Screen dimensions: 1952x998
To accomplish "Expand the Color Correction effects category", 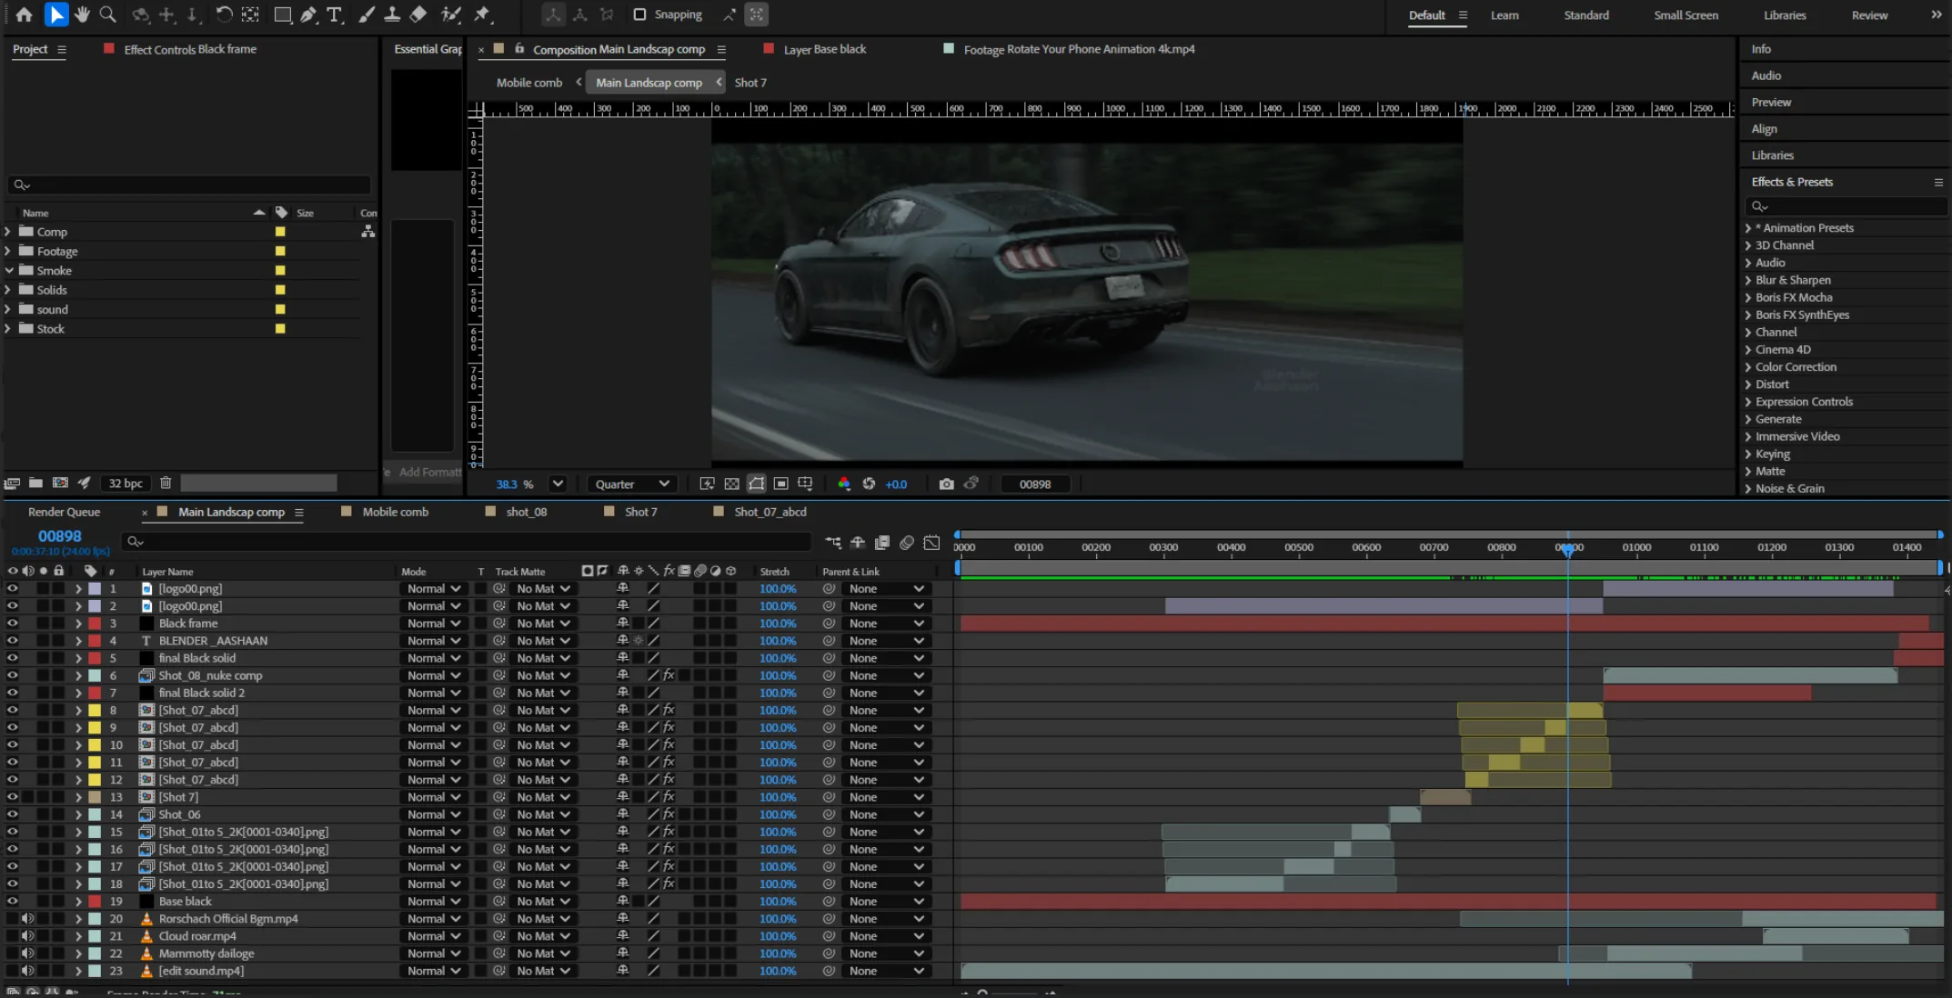I will [x=1748, y=367].
